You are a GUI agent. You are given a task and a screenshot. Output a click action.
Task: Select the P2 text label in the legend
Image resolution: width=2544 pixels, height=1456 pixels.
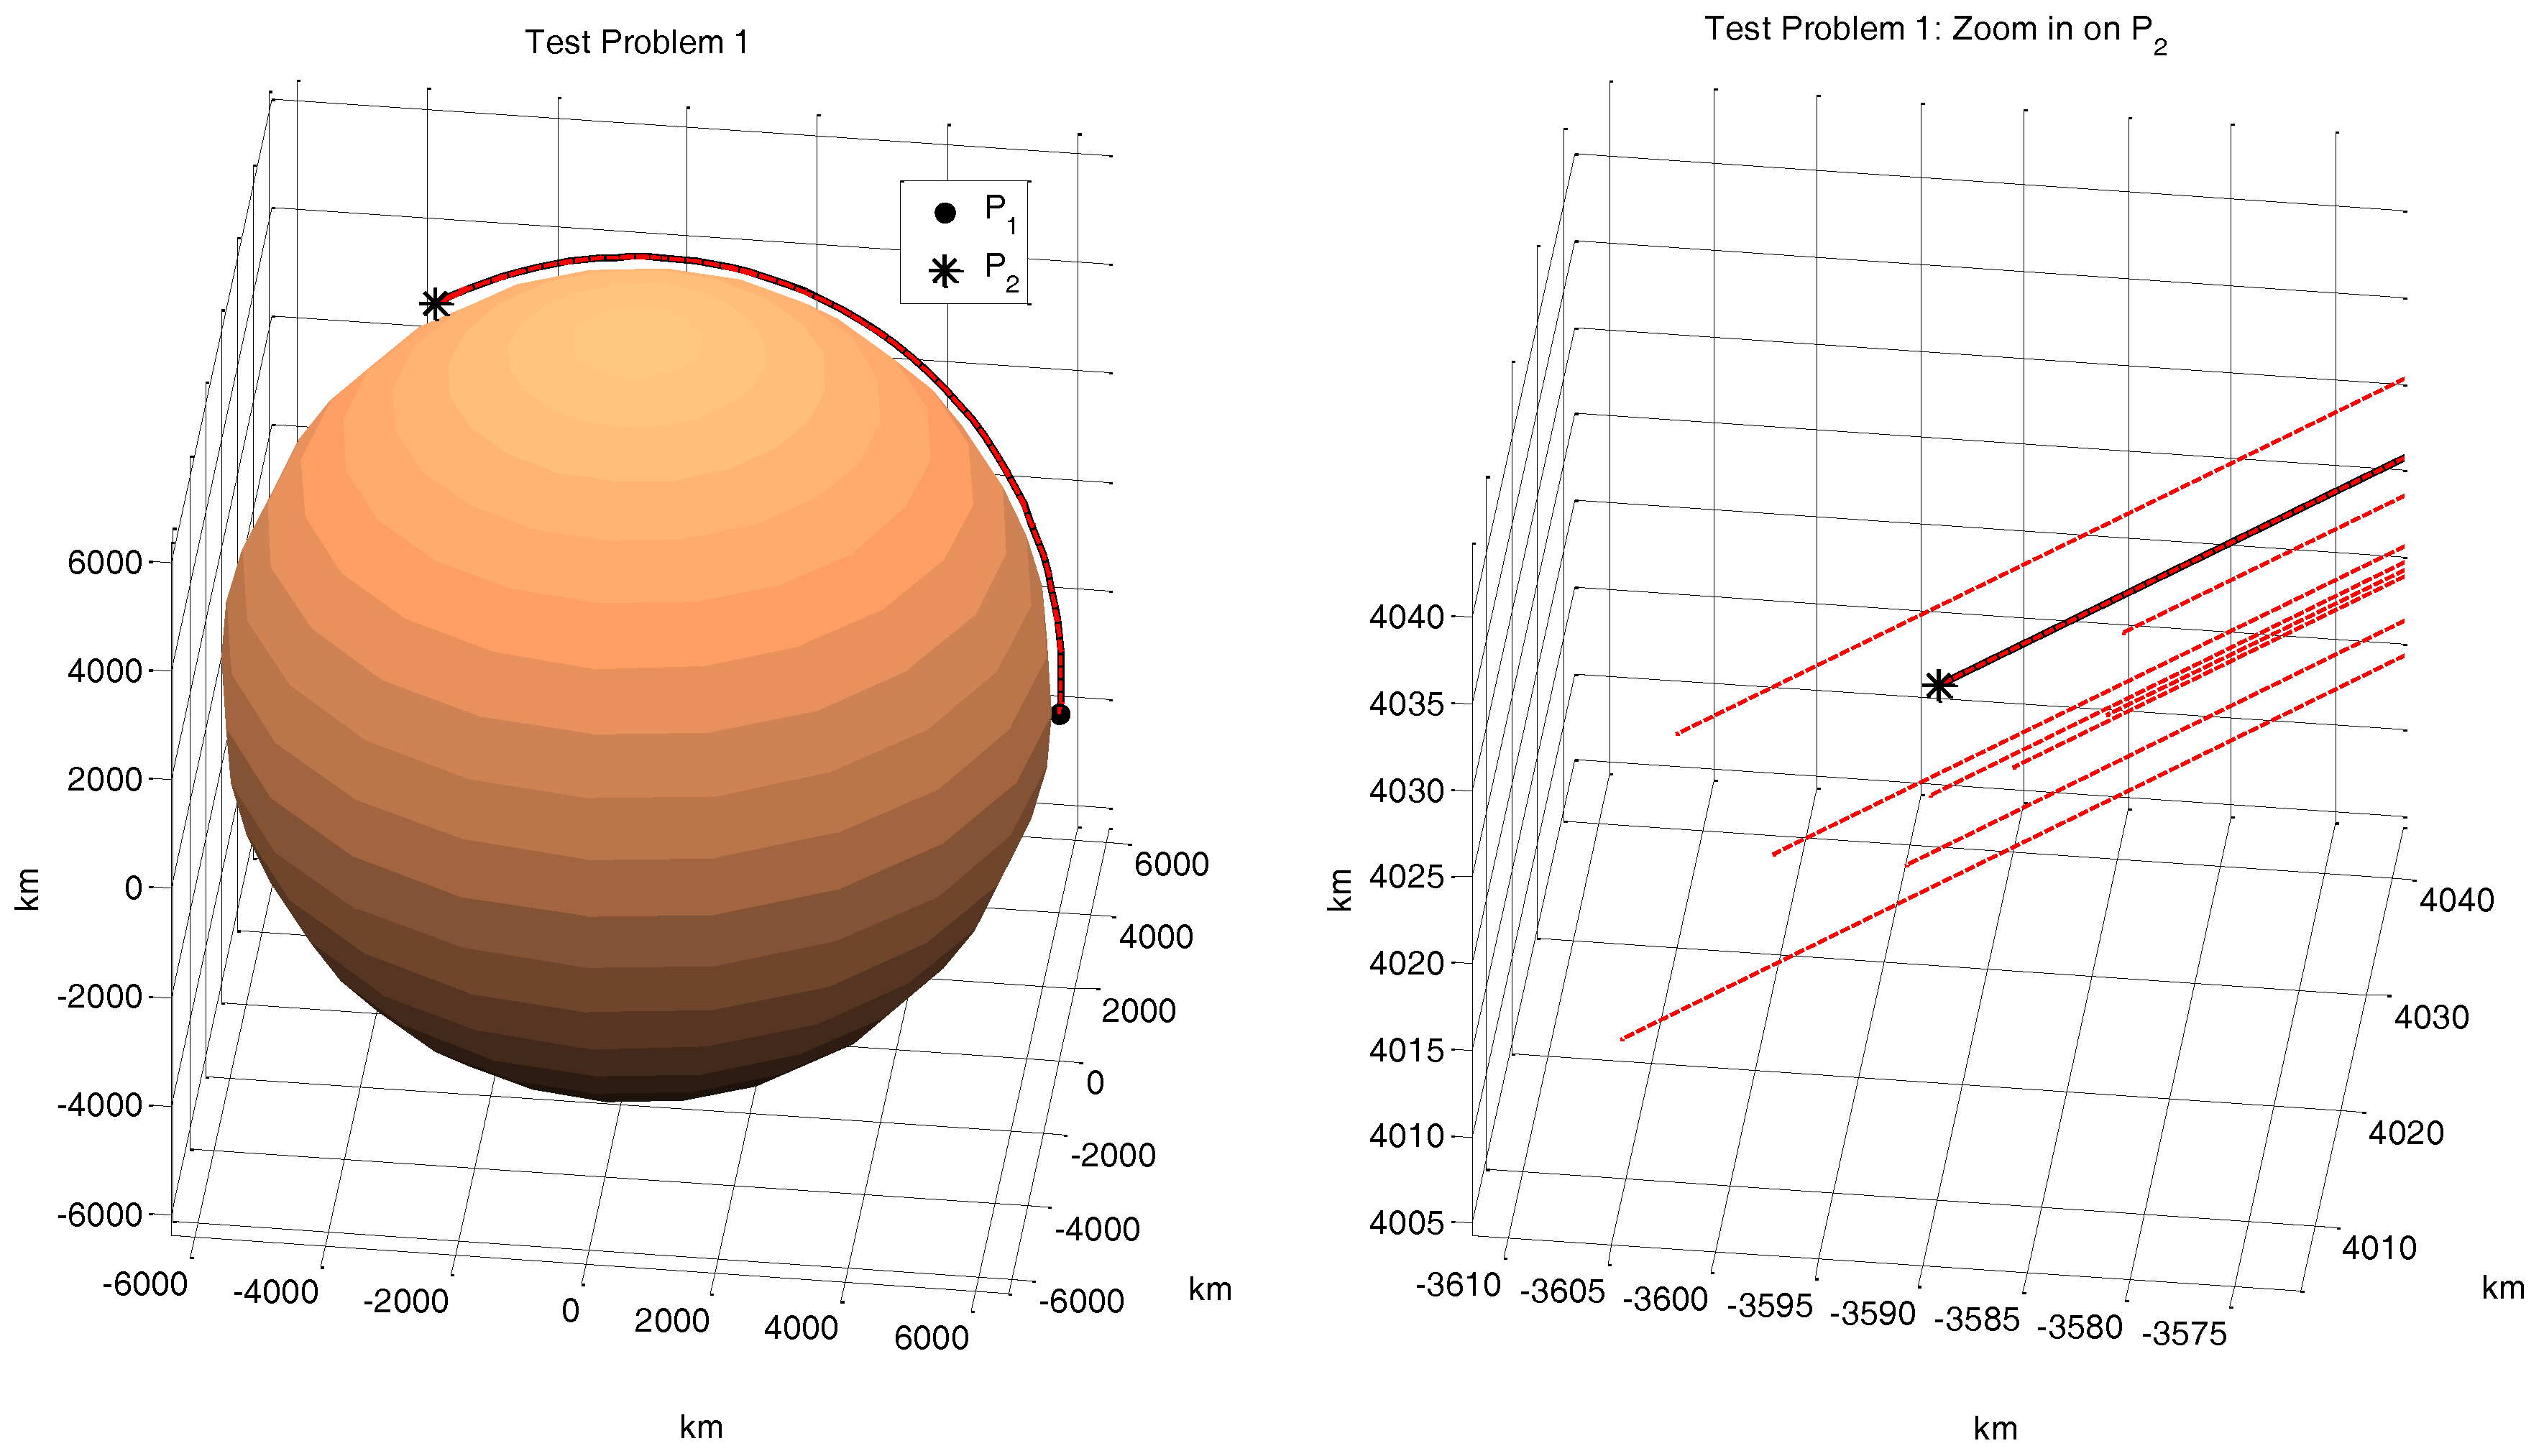pos(1001,271)
